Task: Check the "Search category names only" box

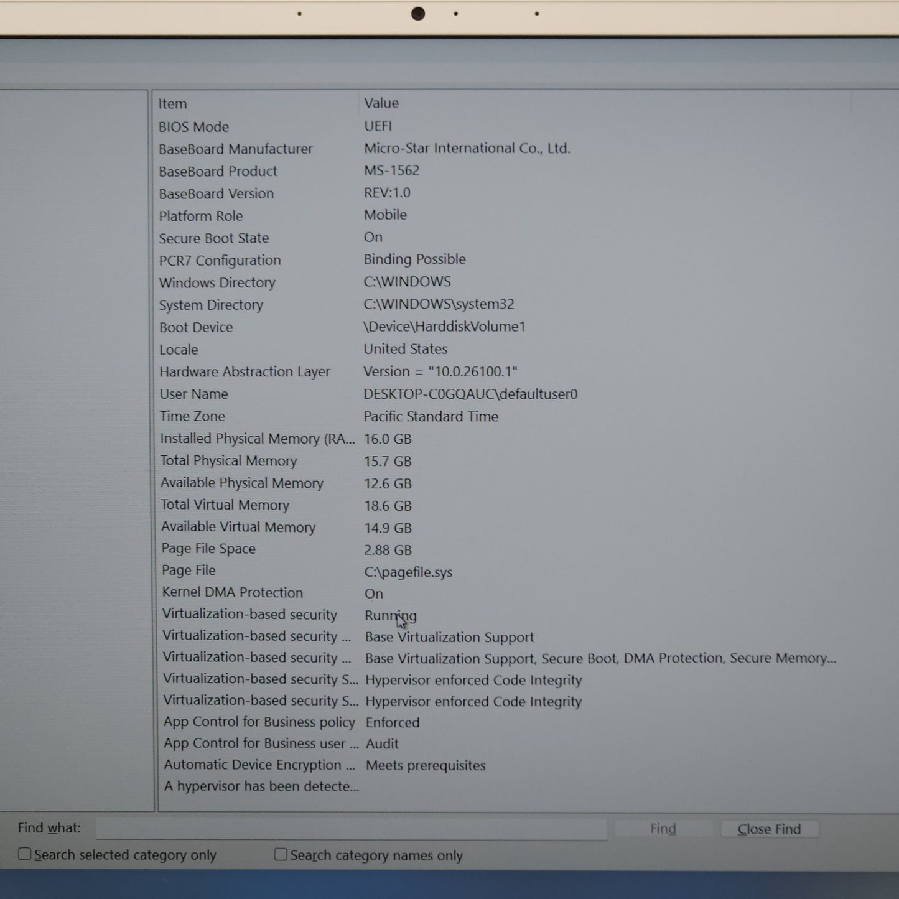Action: click(x=281, y=855)
